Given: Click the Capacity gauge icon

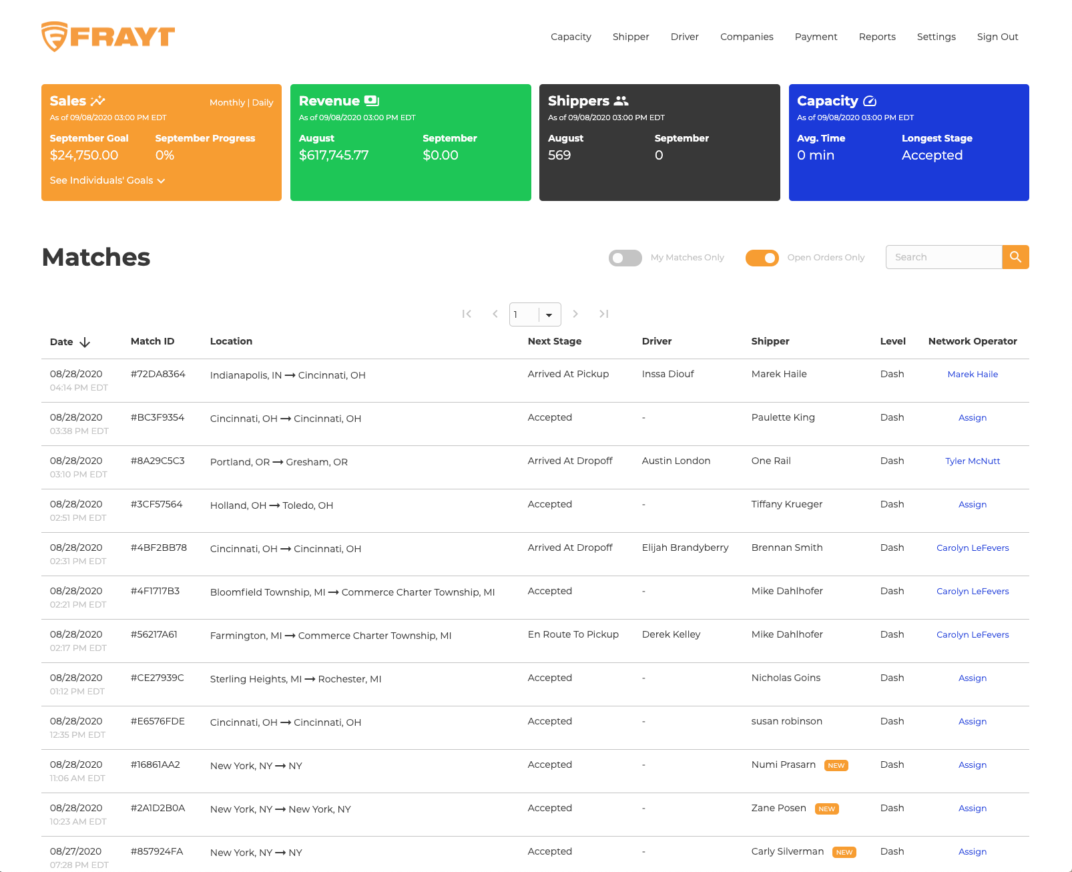Looking at the screenshot, I should point(870,101).
